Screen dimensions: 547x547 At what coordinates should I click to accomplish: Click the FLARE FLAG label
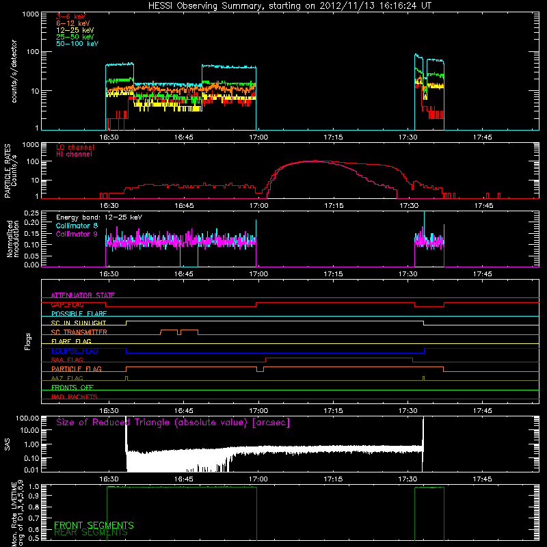tap(71, 341)
